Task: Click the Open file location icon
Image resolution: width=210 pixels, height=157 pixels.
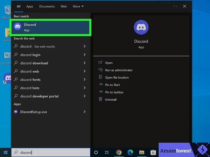Action: [100, 77]
